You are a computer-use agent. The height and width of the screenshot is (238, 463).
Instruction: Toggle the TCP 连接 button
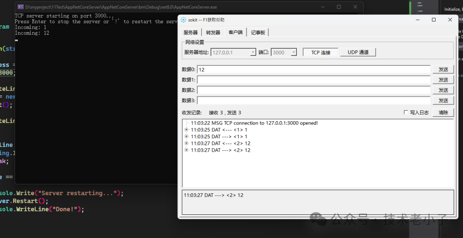coord(321,52)
